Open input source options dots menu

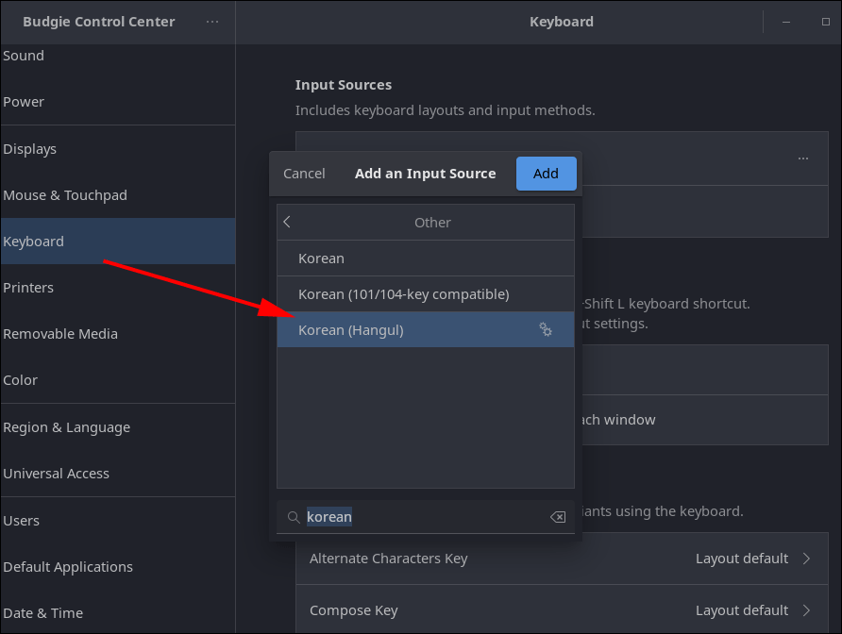click(803, 158)
